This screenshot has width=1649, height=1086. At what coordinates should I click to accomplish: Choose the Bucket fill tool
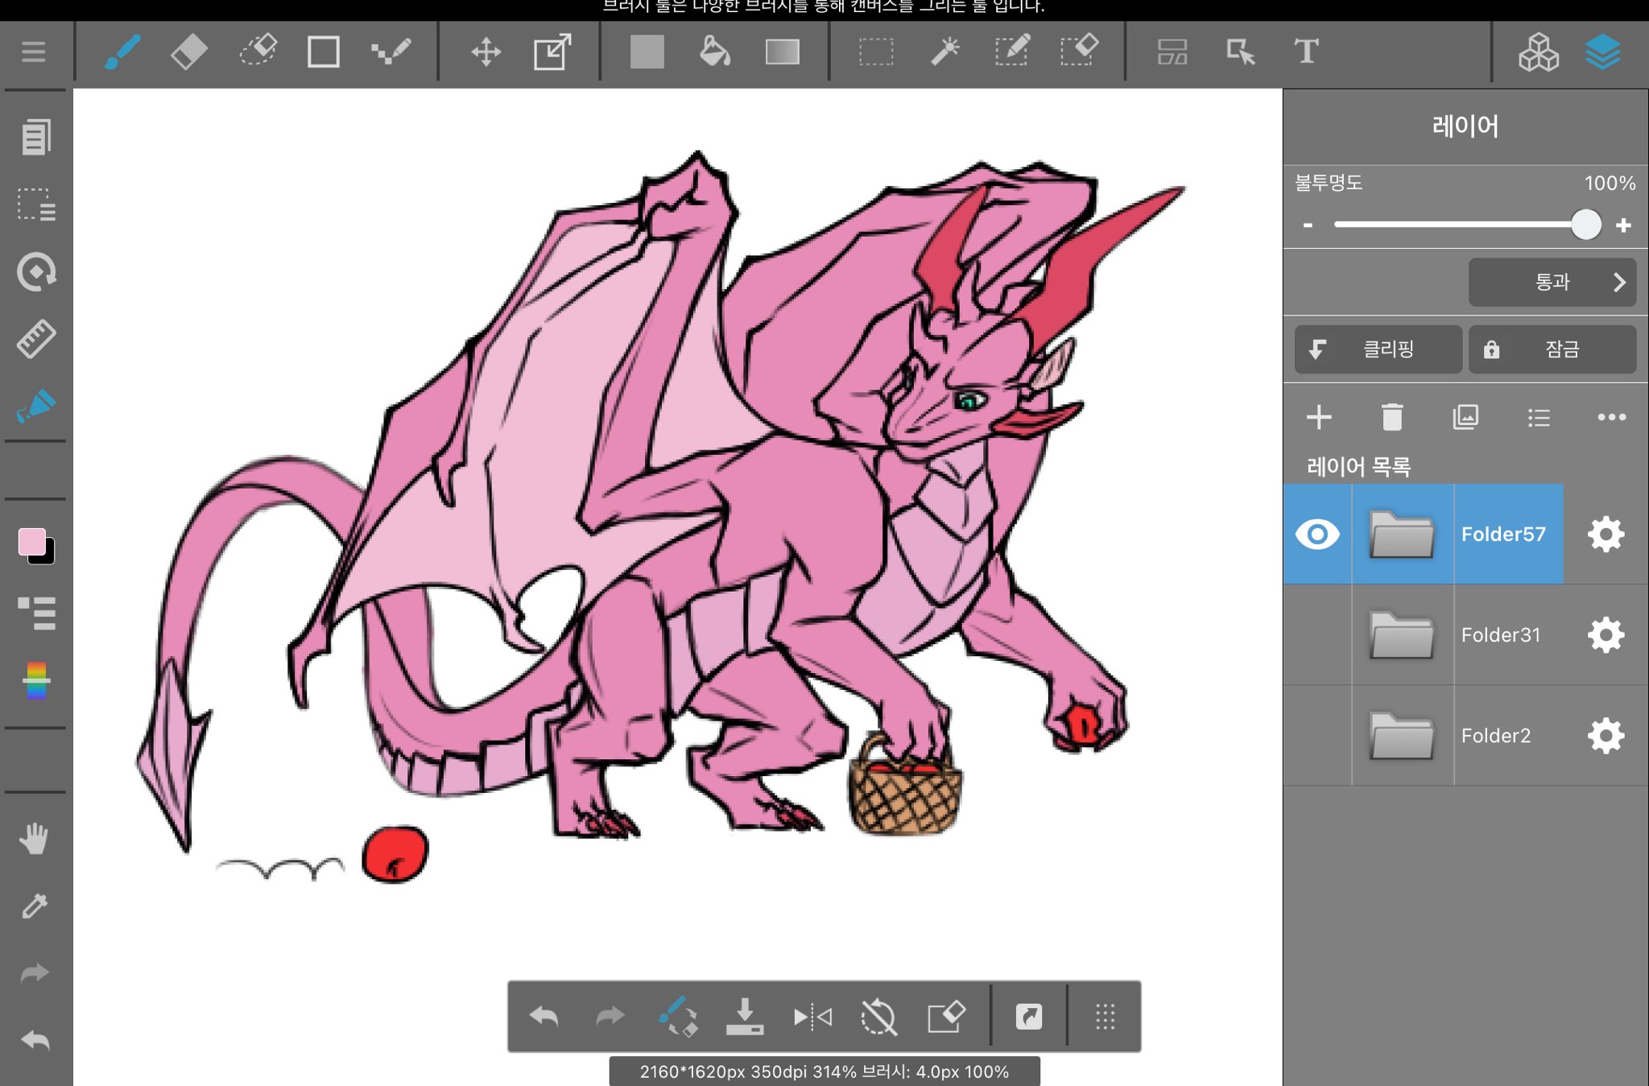coord(714,52)
